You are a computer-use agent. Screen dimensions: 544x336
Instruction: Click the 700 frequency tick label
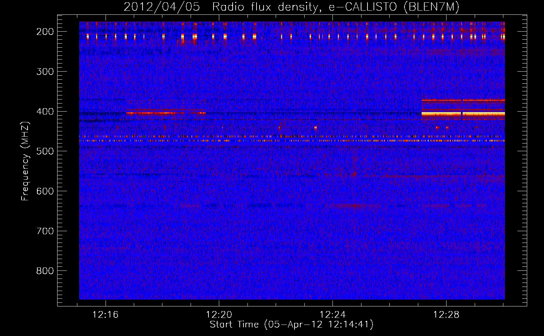(x=45, y=231)
